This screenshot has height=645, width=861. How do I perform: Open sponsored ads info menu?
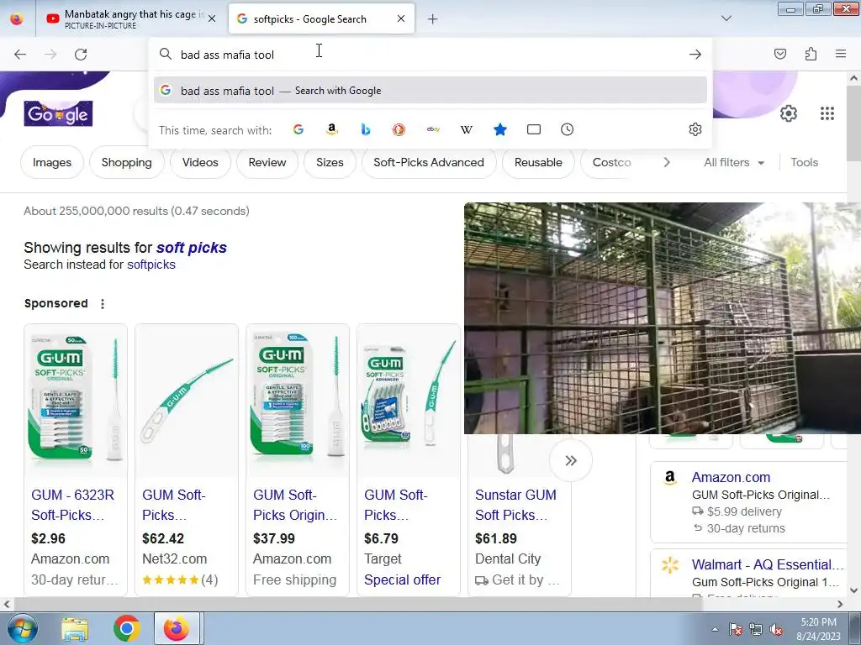tap(103, 304)
